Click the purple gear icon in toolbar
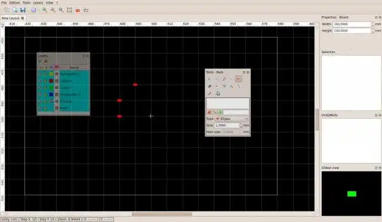Viewport: 382px width, 222px height. click(33, 10)
